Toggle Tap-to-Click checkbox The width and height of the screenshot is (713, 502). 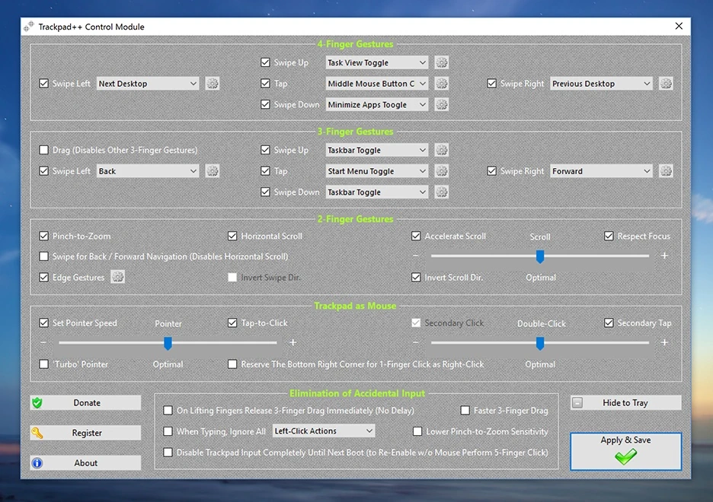(x=232, y=322)
